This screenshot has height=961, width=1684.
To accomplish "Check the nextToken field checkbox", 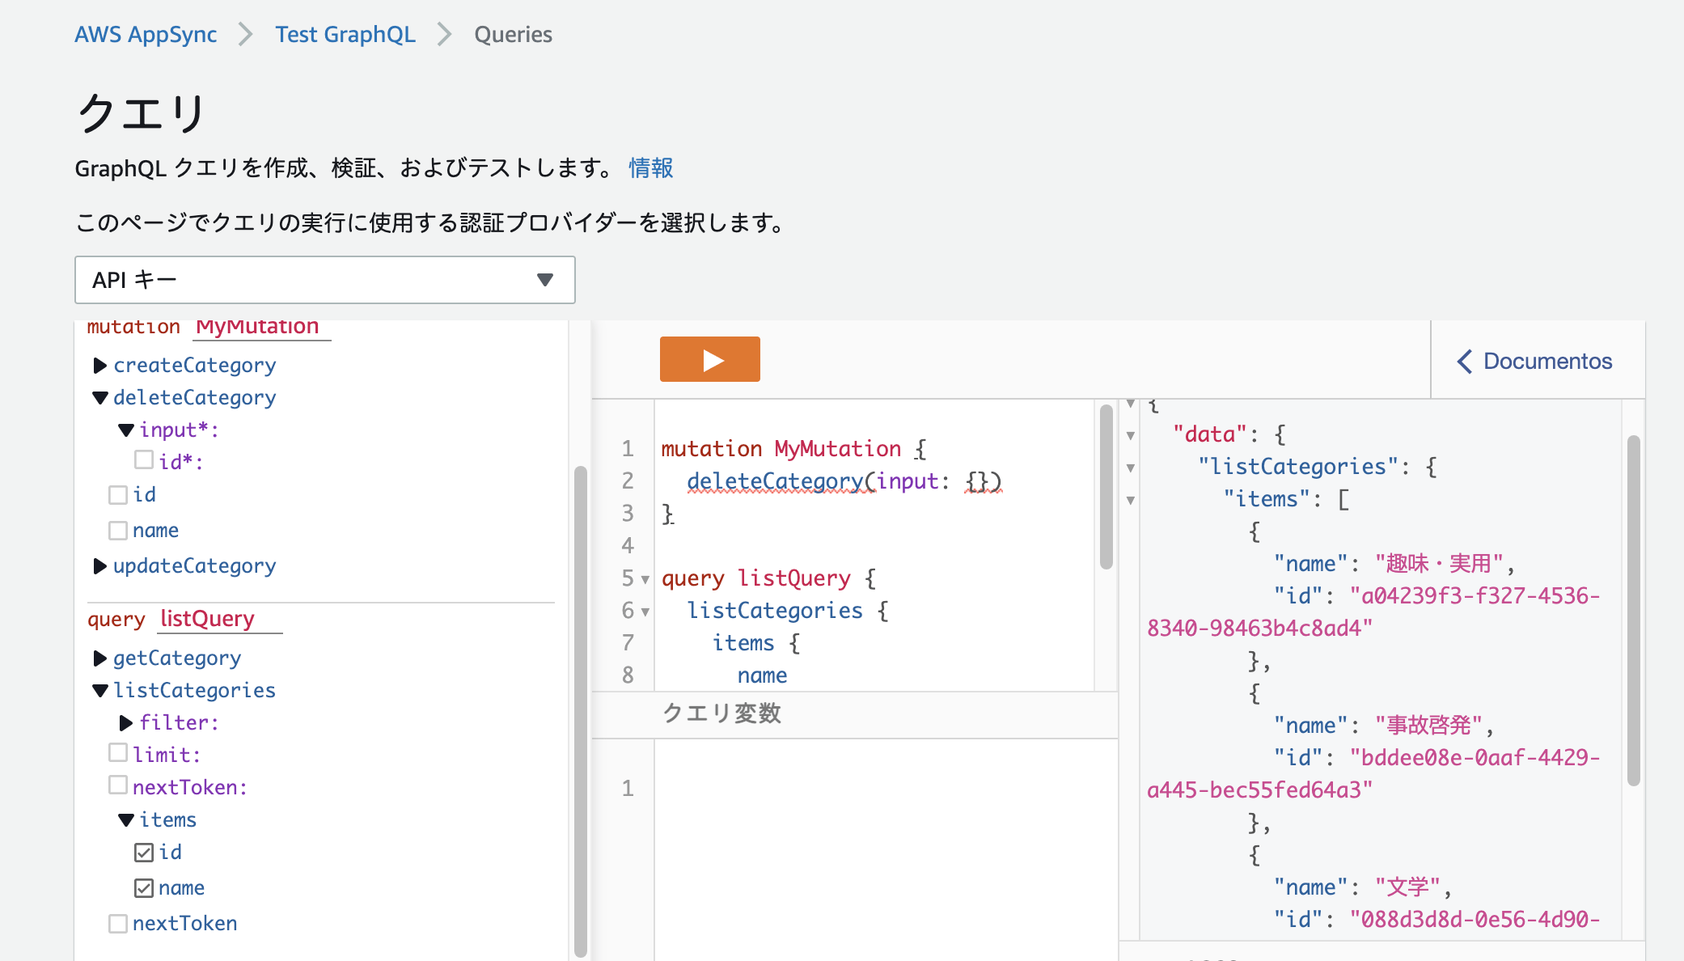I will click(118, 924).
